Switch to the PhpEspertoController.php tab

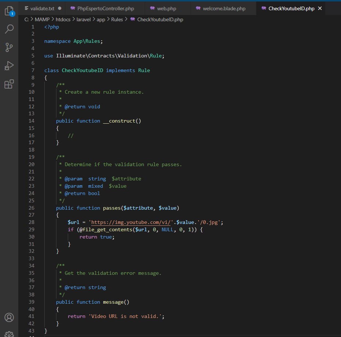coord(105,8)
